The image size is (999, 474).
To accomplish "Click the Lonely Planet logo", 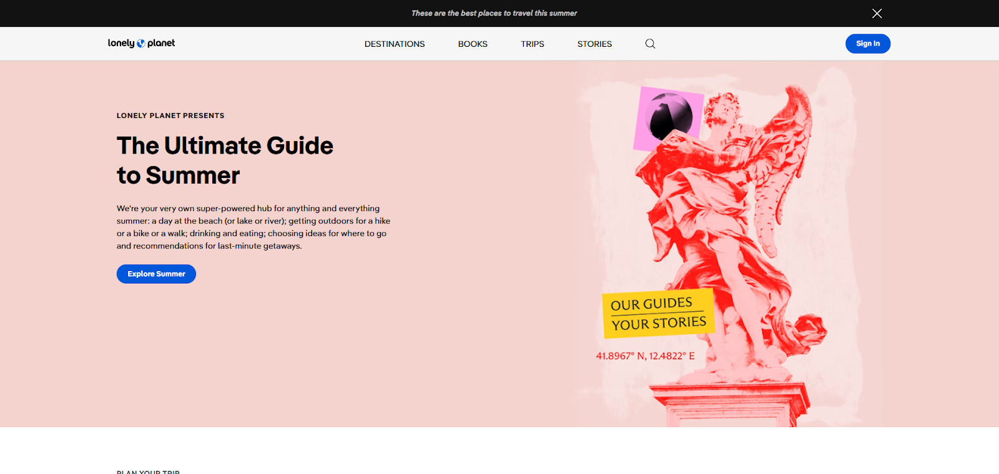I will (141, 43).
